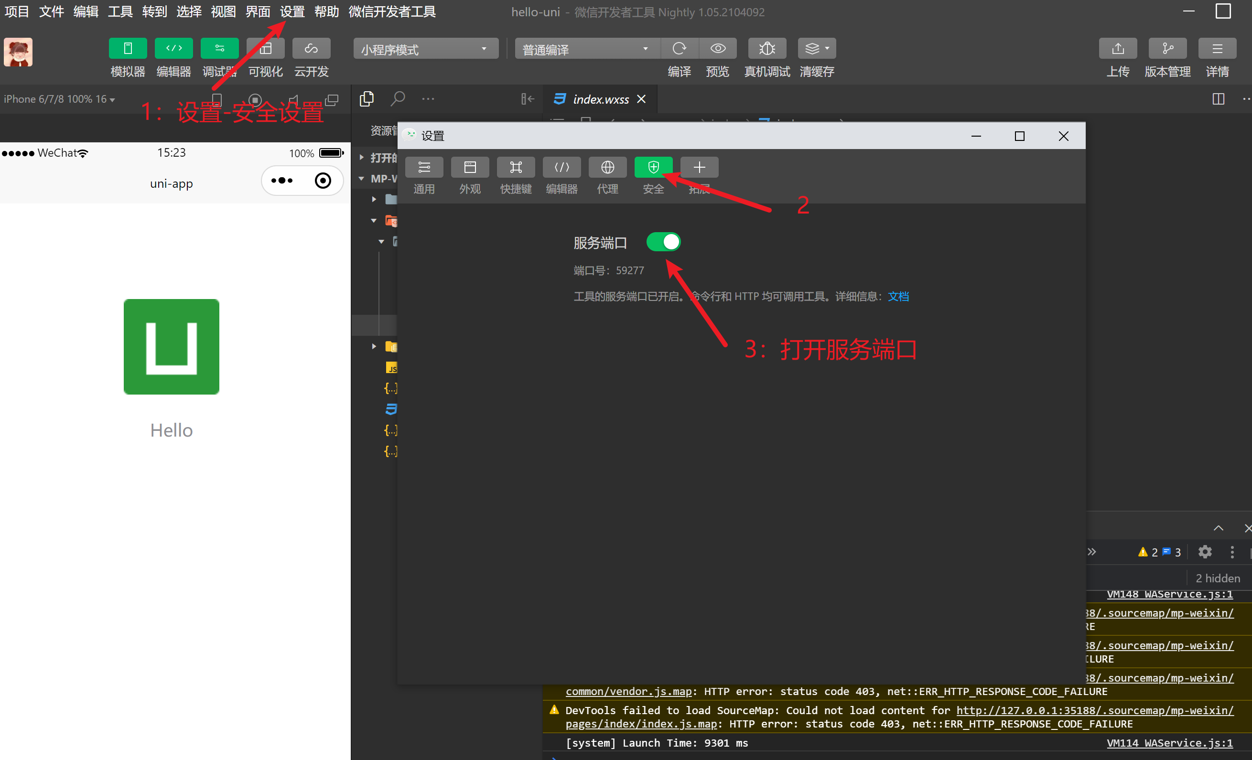
Task: Click the simulator capsule menu dots
Action: 282,181
